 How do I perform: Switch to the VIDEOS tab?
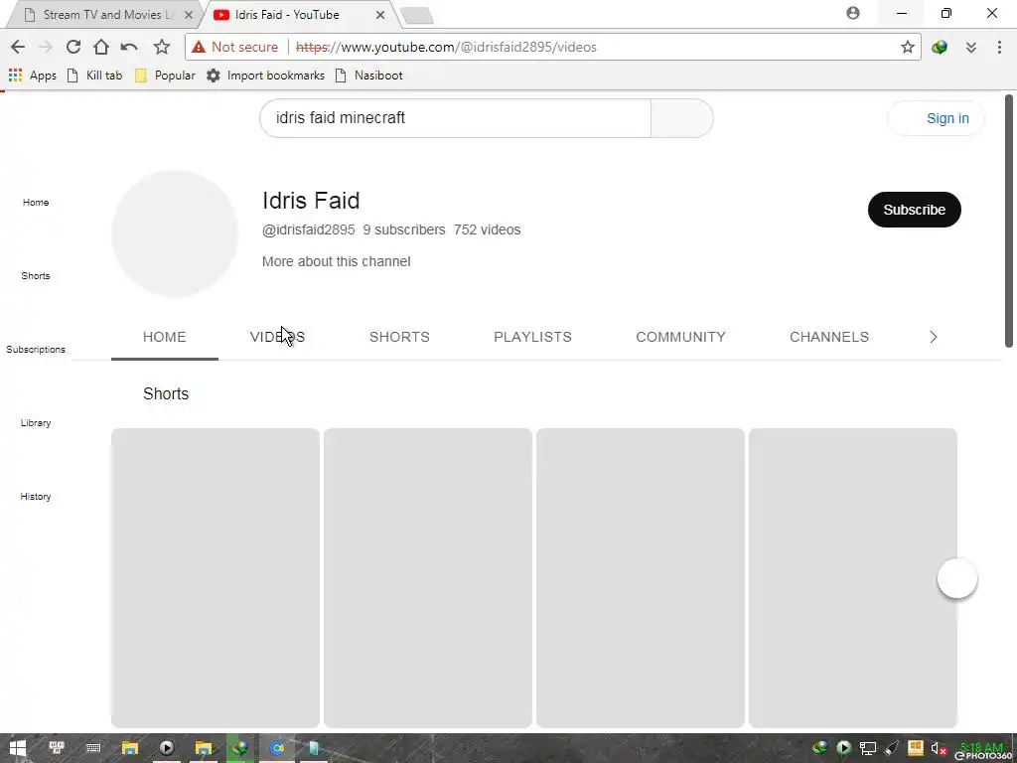point(277,337)
